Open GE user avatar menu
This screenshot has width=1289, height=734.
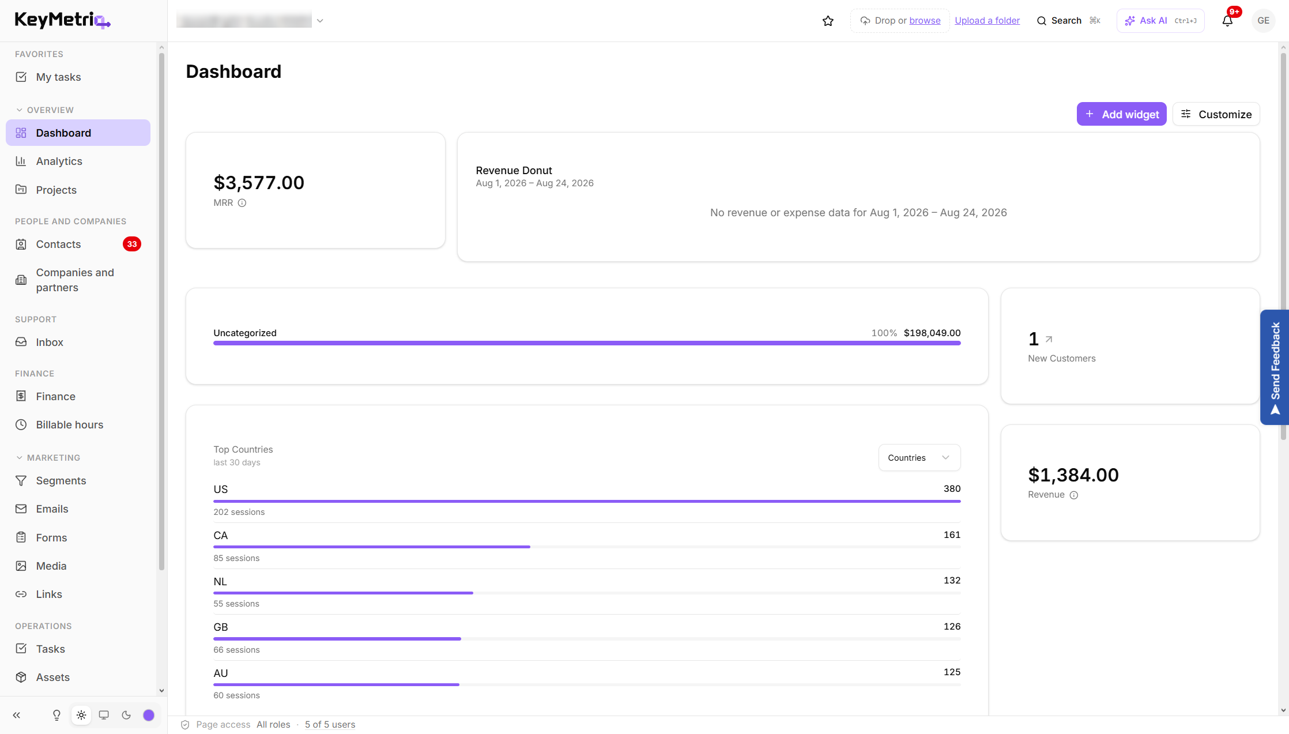tap(1263, 21)
